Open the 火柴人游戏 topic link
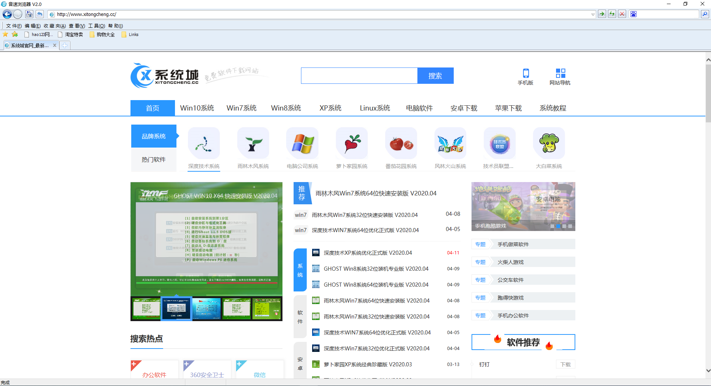 [510, 262]
